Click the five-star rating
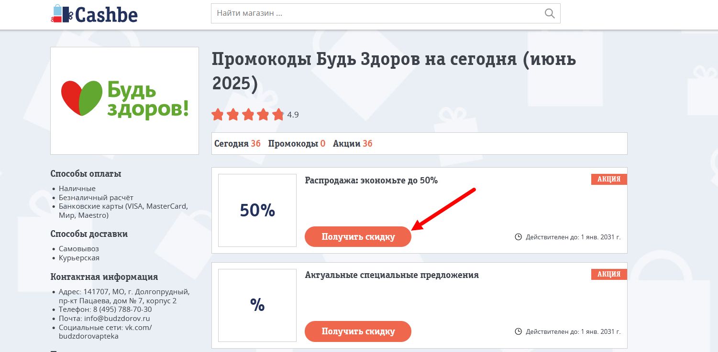Screen dimensions: 718x352 point(248,115)
